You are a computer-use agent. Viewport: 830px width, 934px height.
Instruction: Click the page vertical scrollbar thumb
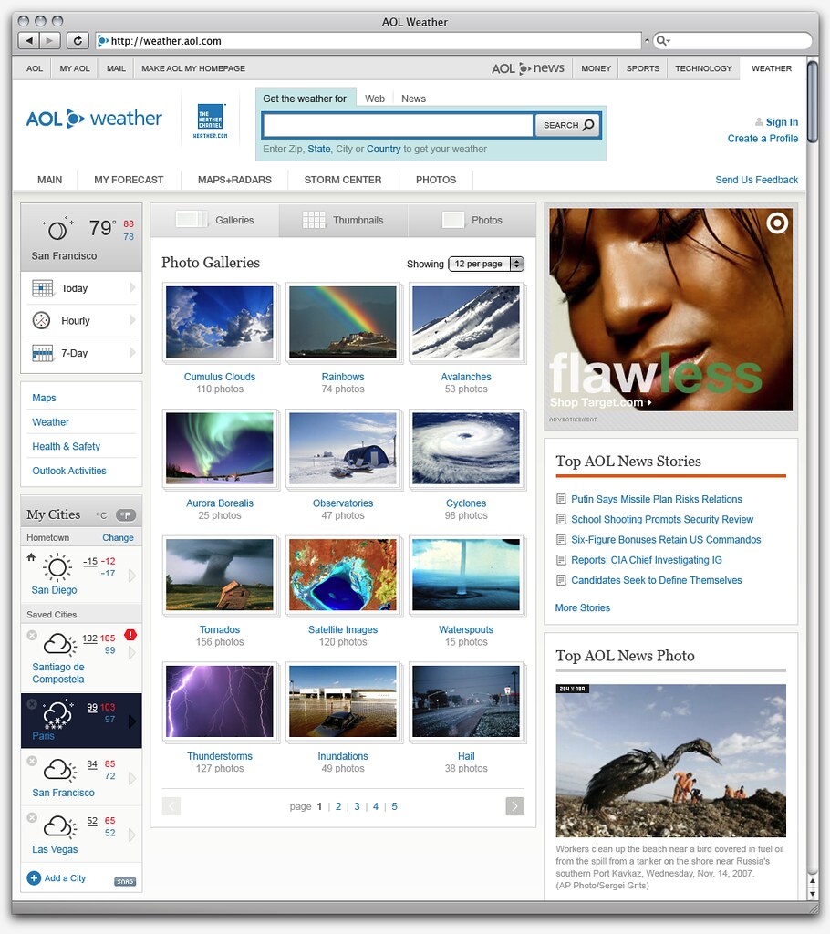pos(813,101)
